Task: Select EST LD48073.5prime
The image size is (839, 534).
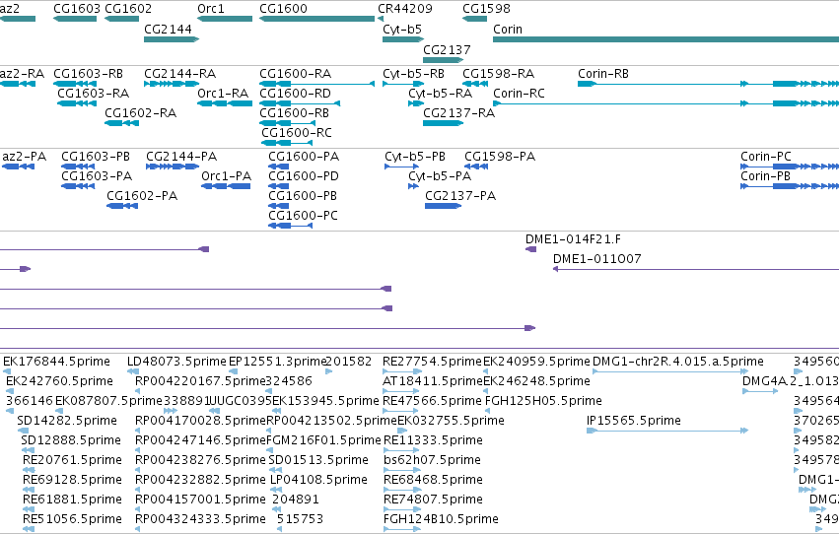Action: point(176,362)
